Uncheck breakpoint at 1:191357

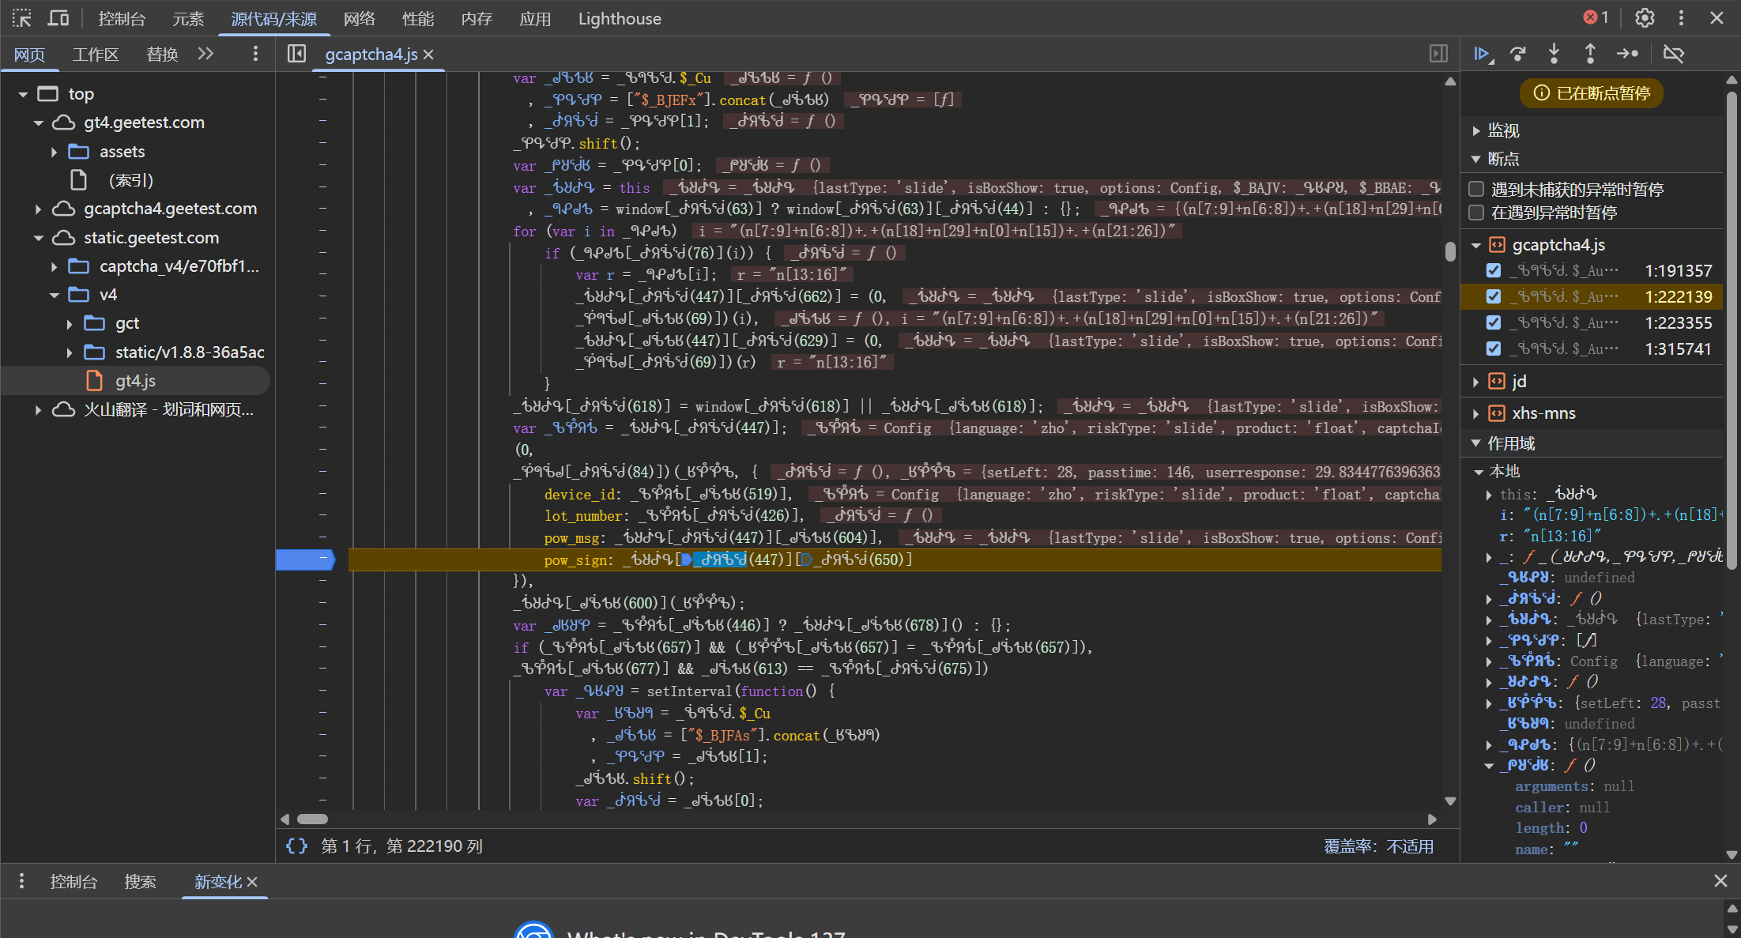pyautogui.click(x=1493, y=270)
